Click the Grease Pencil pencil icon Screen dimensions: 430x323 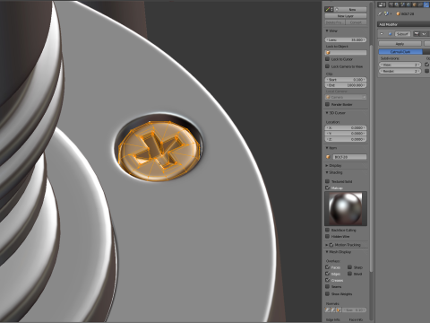point(328,9)
